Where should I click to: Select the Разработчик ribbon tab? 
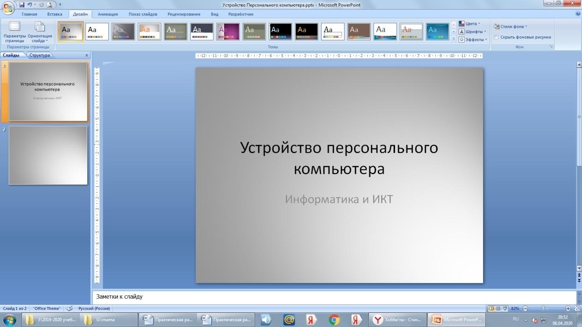coord(241,14)
